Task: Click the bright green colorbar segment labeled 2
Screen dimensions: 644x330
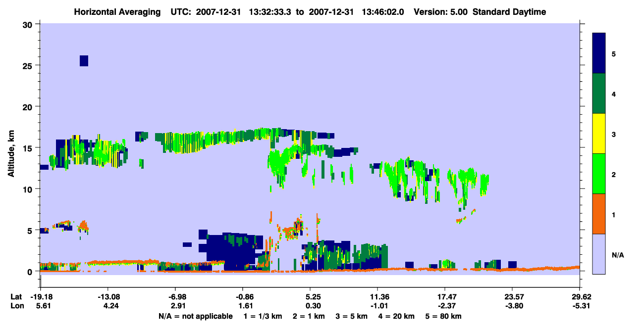Action: pyautogui.click(x=599, y=174)
